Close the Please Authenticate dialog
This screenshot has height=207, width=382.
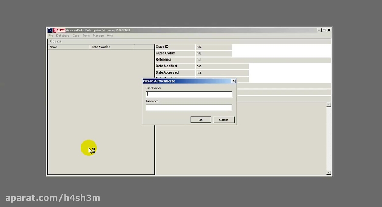point(233,81)
